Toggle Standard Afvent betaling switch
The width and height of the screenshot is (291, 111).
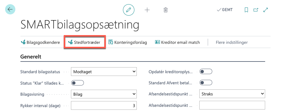[x=206, y=82]
